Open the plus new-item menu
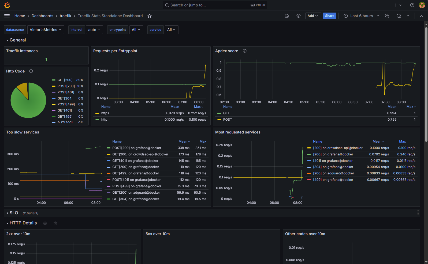The image size is (428, 264). (x=398, y=5)
